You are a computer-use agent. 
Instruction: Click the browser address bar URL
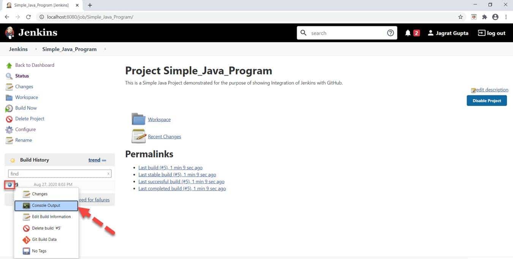90,17
